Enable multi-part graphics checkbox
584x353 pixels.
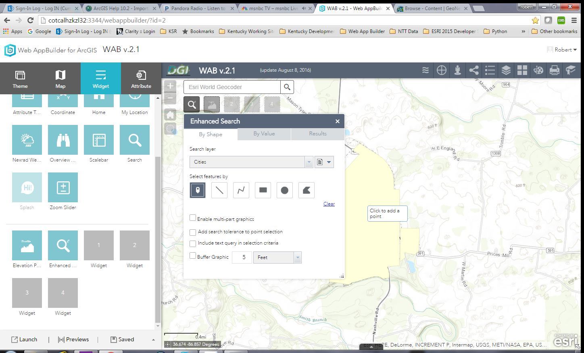click(193, 218)
